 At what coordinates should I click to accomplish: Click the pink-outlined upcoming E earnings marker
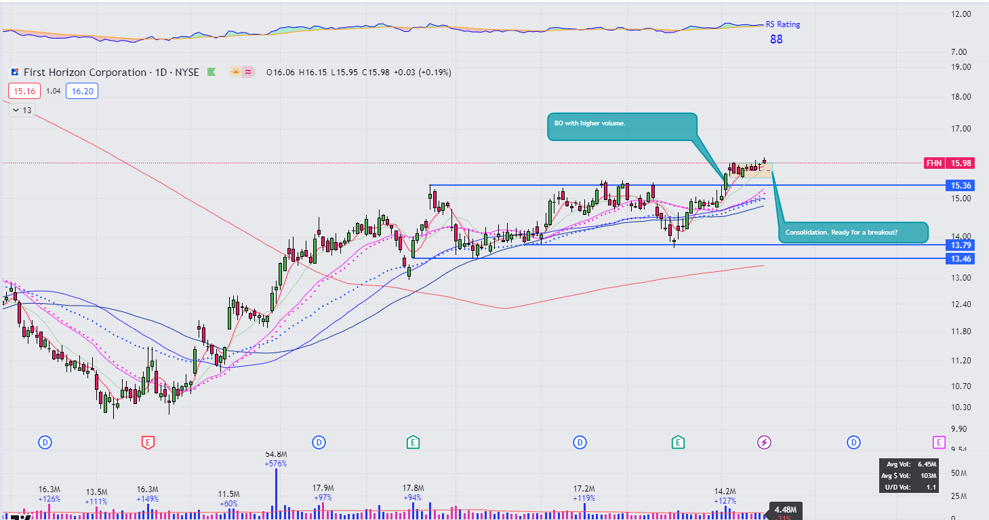point(939,443)
